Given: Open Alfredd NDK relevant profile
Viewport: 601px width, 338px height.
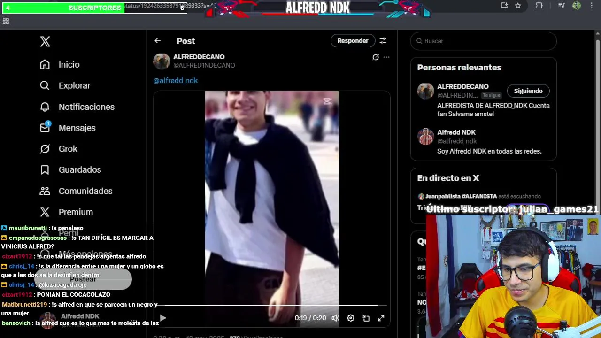Looking at the screenshot, I should (x=456, y=132).
